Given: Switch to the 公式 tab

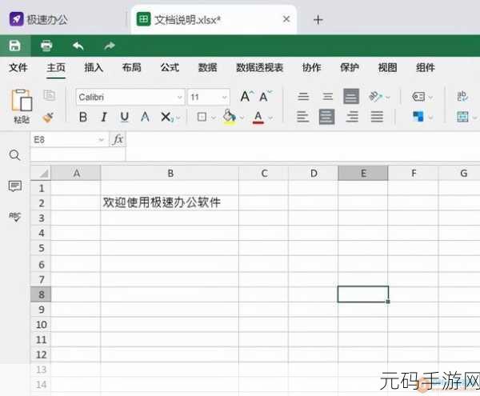Looking at the screenshot, I should pos(170,67).
